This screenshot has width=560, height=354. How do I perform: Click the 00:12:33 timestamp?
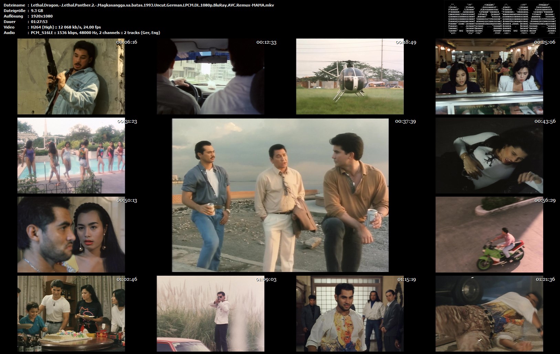coord(266,42)
